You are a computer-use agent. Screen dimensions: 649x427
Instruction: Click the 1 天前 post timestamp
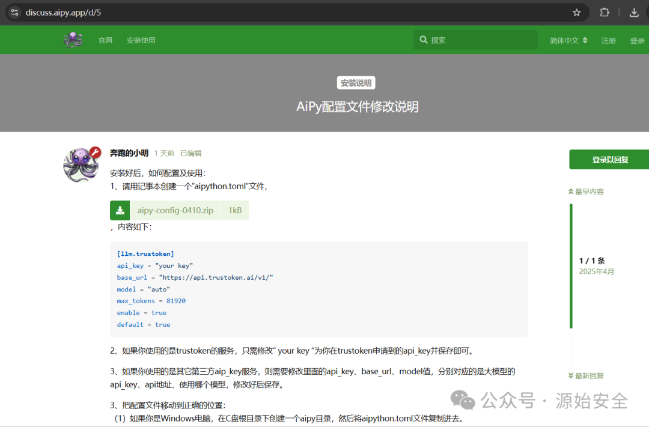click(x=164, y=153)
